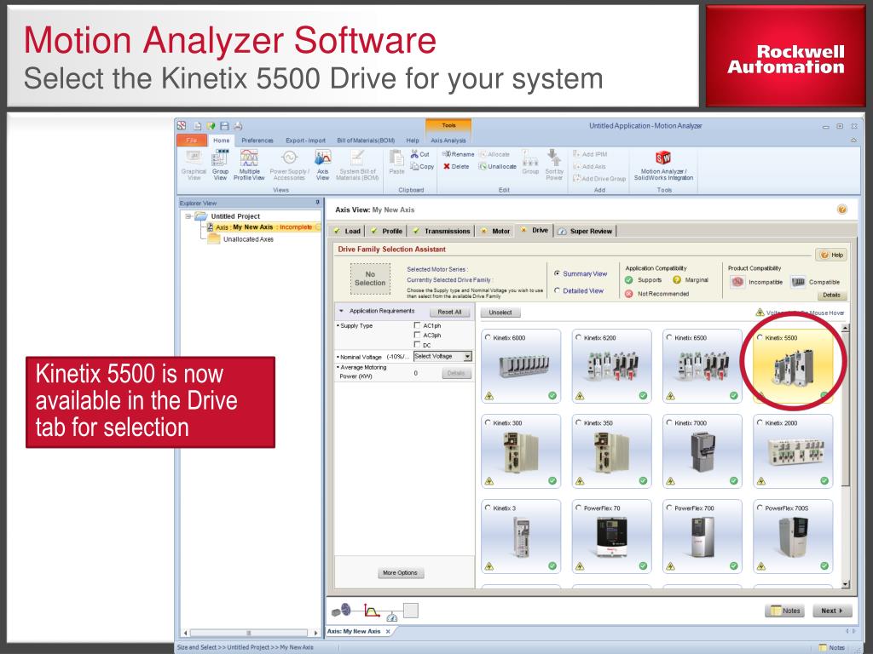Select the Detailed View radio button
Viewport: 873px width, 654px height.
tap(557, 290)
